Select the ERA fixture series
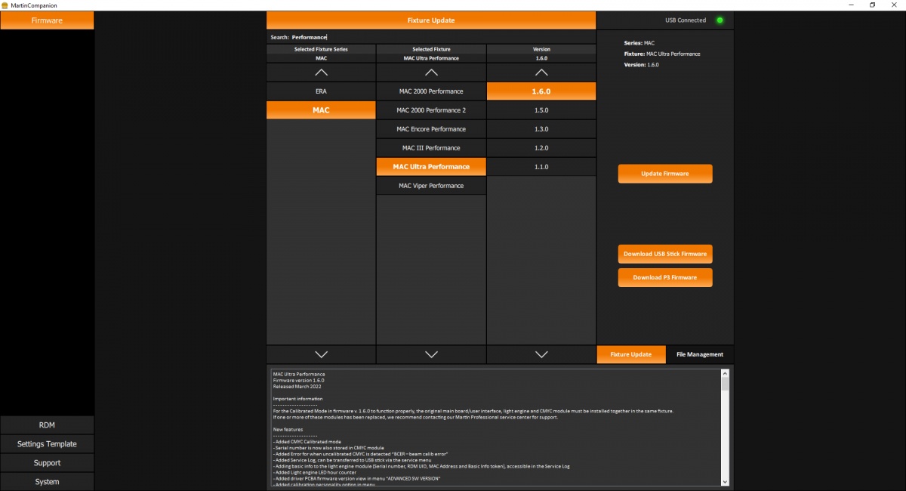This screenshot has height=491, width=906. [321, 91]
